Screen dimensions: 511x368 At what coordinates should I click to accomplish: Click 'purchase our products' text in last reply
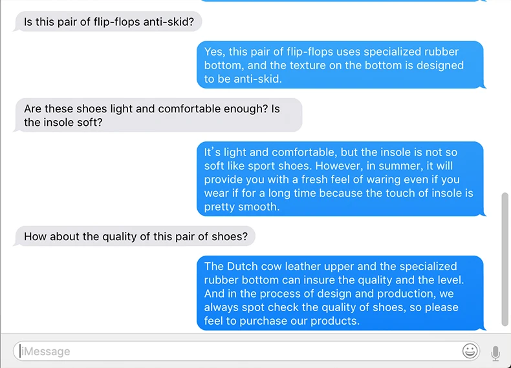[x=299, y=321]
